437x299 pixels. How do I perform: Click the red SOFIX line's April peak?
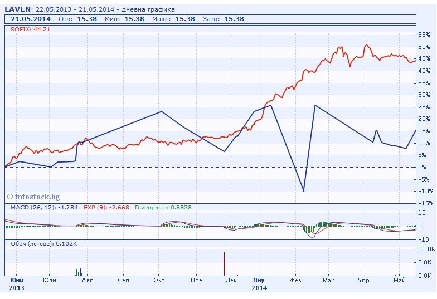pyautogui.click(x=367, y=45)
